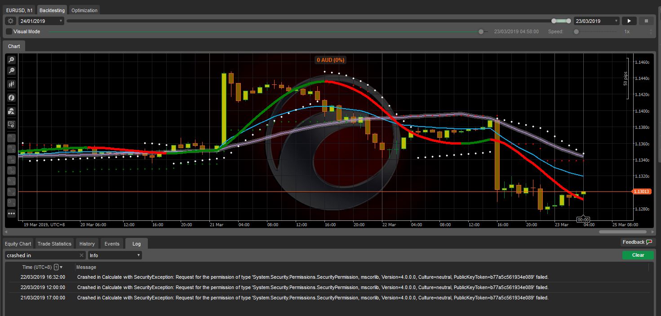Move the visual mode progress handle
The image size is (661, 316).
click(481, 32)
